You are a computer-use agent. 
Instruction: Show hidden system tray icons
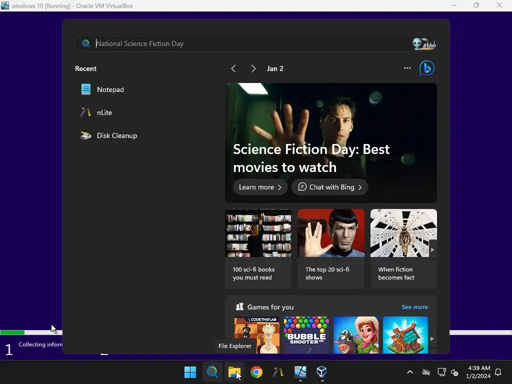point(410,372)
